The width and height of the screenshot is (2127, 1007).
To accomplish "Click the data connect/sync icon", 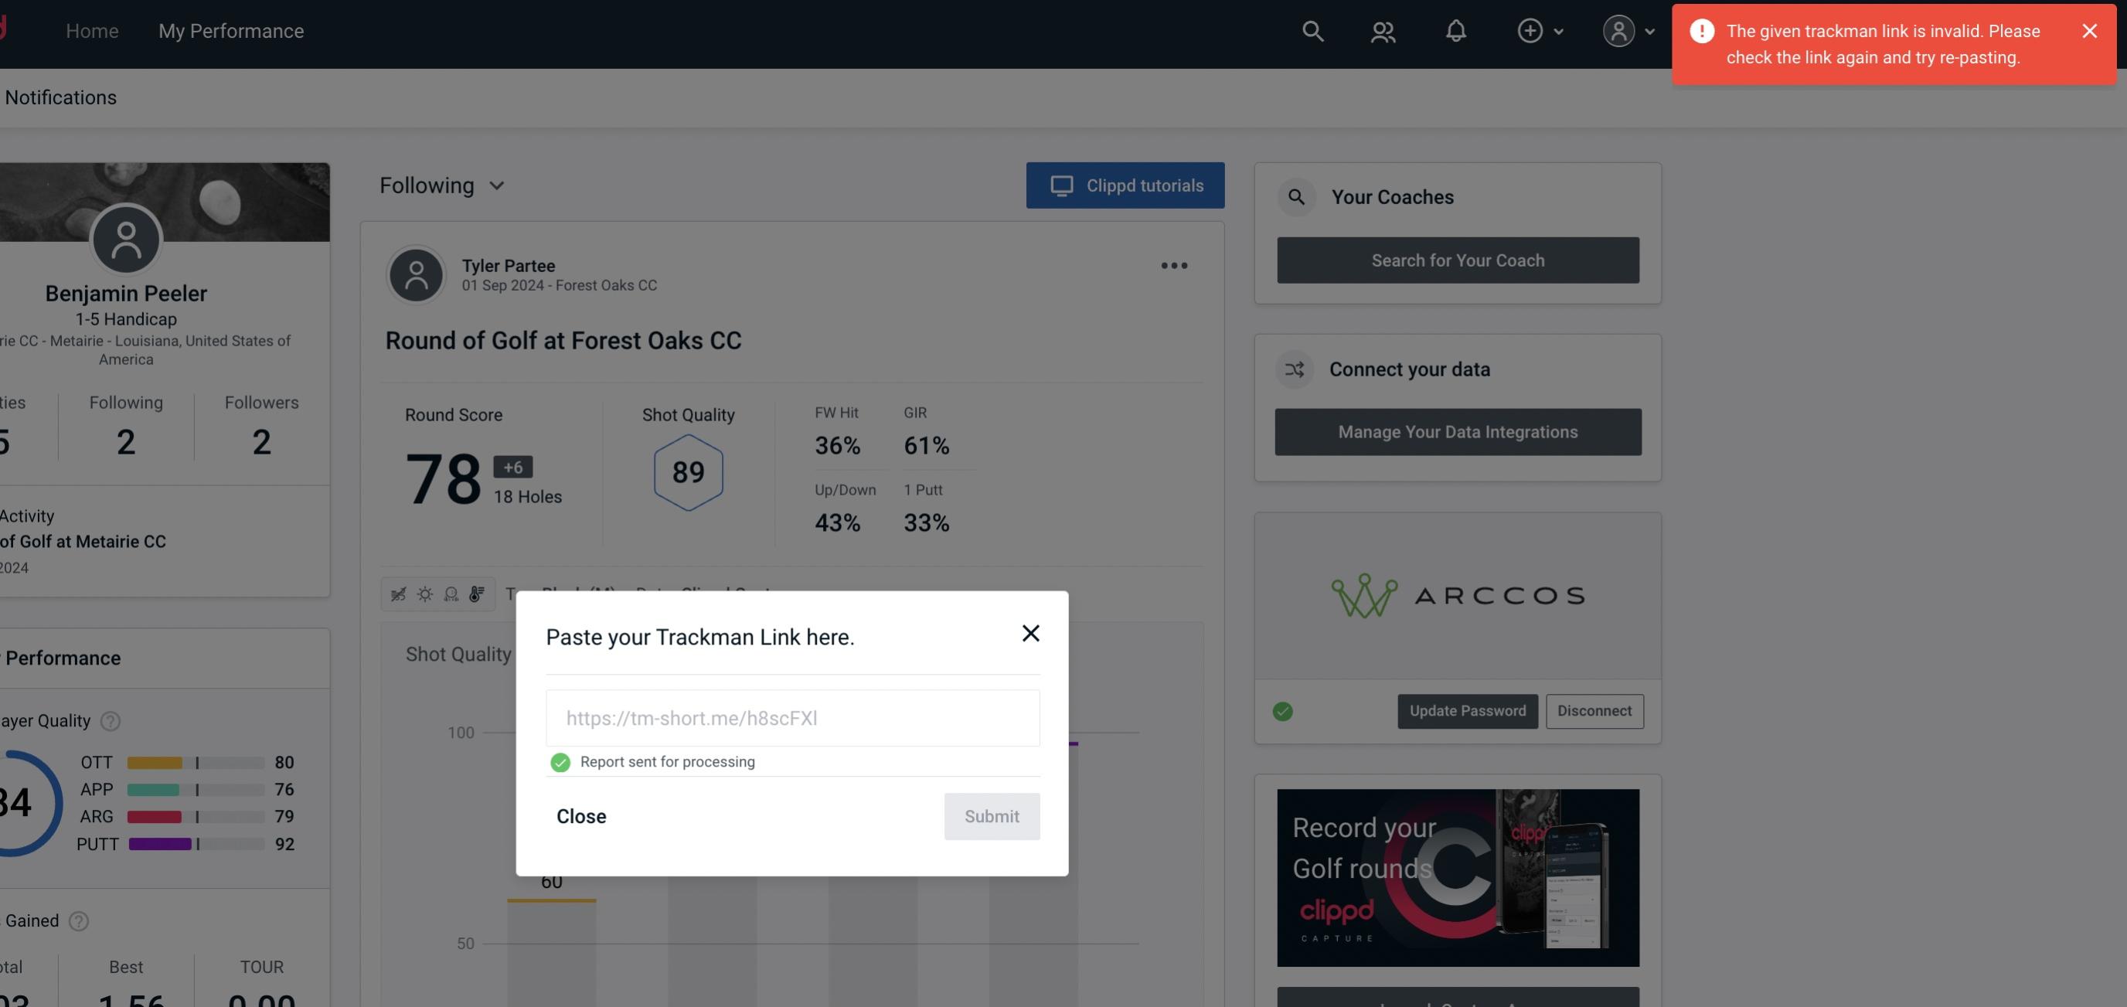I will coord(1294,369).
